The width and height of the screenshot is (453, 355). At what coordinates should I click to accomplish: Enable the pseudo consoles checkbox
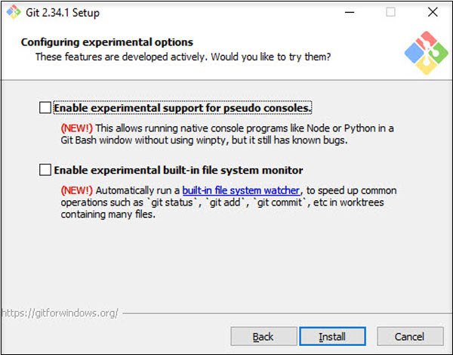point(46,108)
